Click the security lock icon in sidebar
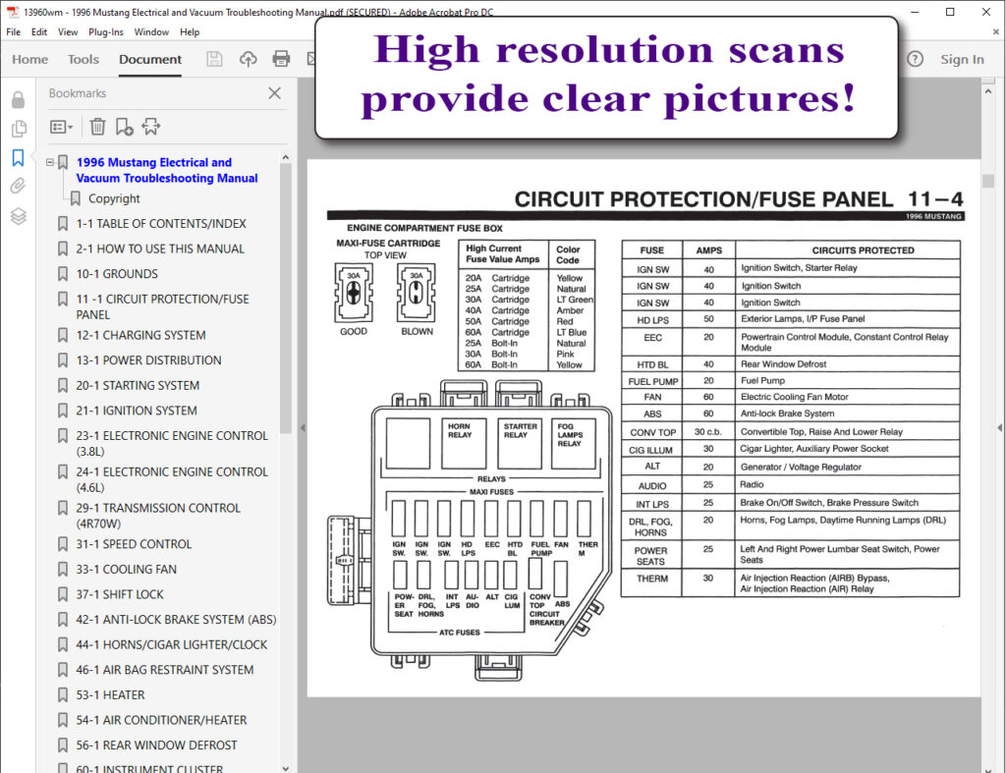 click(x=18, y=99)
